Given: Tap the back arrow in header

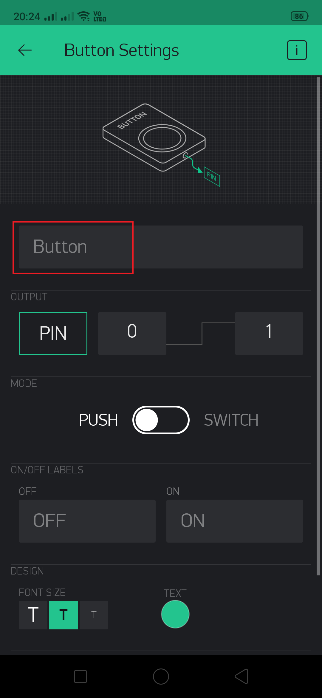Looking at the screenshot, I should click(25, 50).
